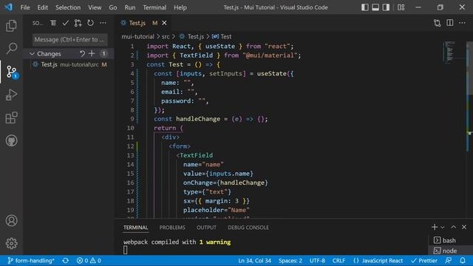Refresh source control with the reload icon
Image resolution: width=473 pixels, height=266 pixels.
pyautogui.click(x=90, y=23)
